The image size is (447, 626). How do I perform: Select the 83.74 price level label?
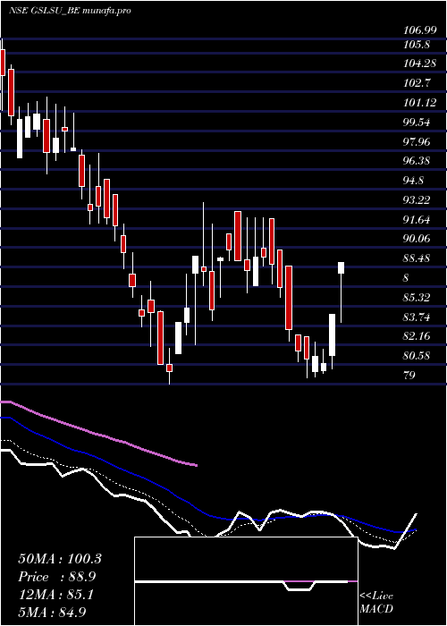pos(417,317)
